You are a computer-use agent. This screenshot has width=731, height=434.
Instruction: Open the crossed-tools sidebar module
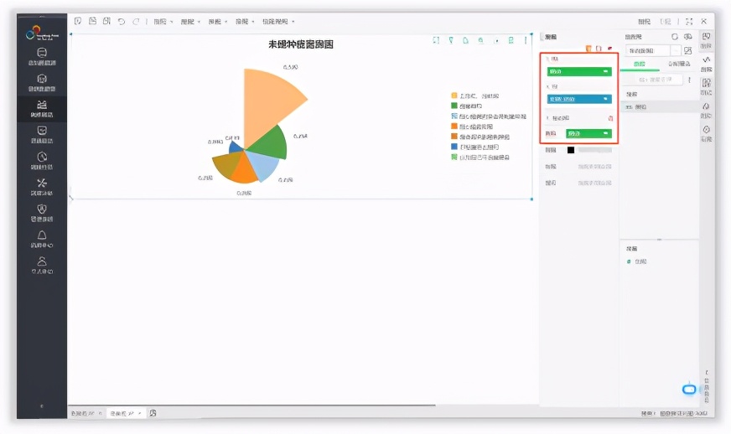point(42,187)
